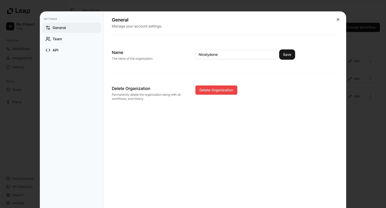Click the API code brackets icon
386x208 pixels.
[48, 50]
